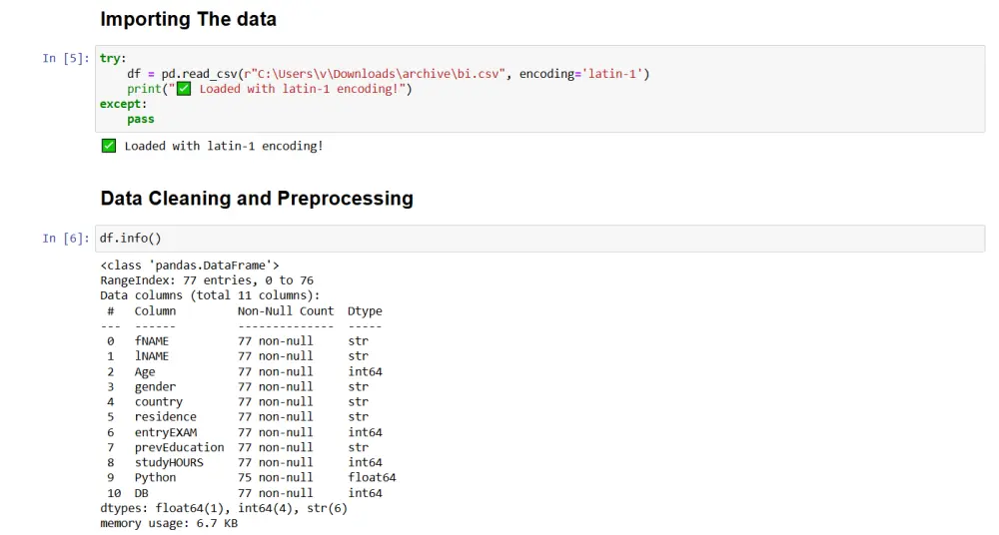Focus the df.info() code cell
Viewport: 999px width, 535px height.
pos(539,239)
